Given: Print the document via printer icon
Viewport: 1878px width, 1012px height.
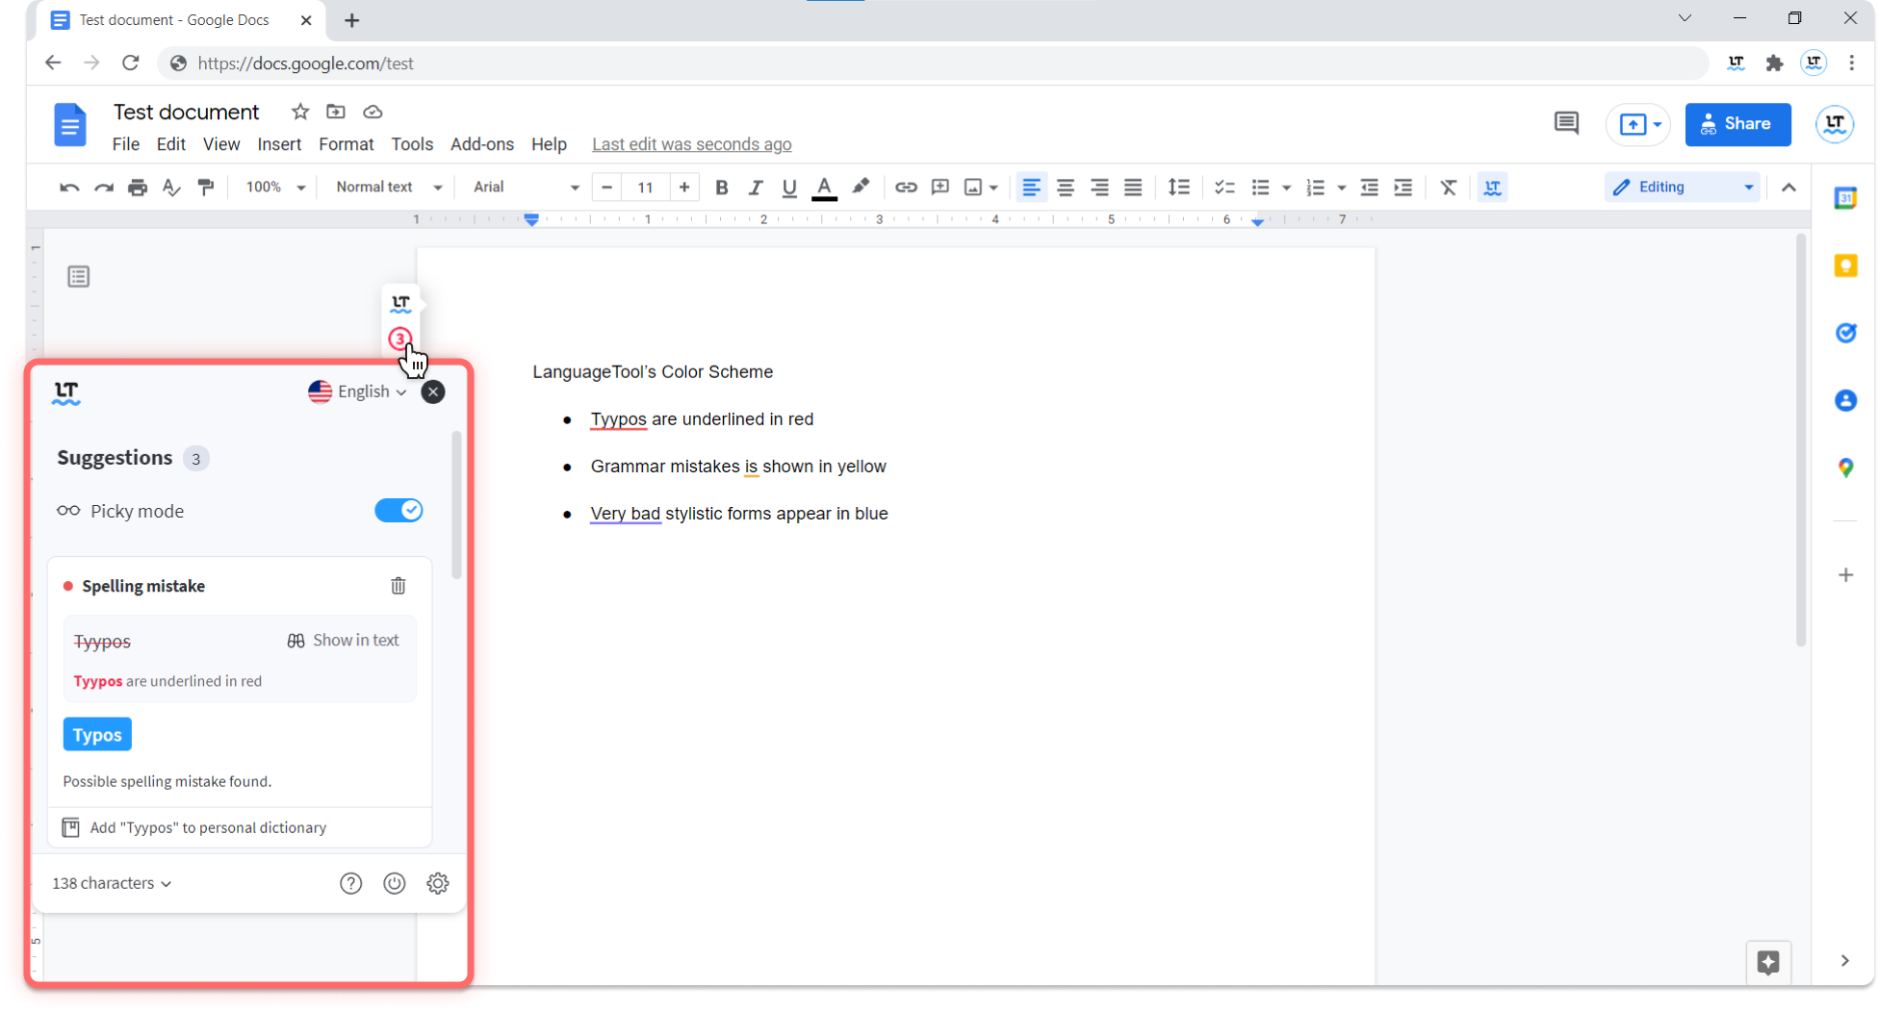Looking at the screenshot, I should tap(138, 188).
